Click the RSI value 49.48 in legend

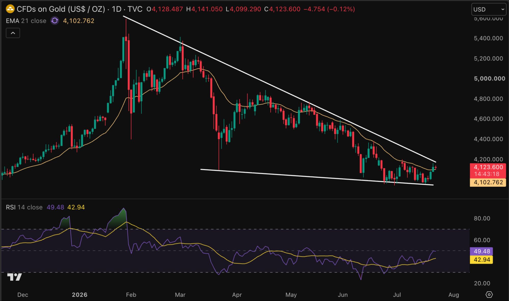(x=55, y=207)
